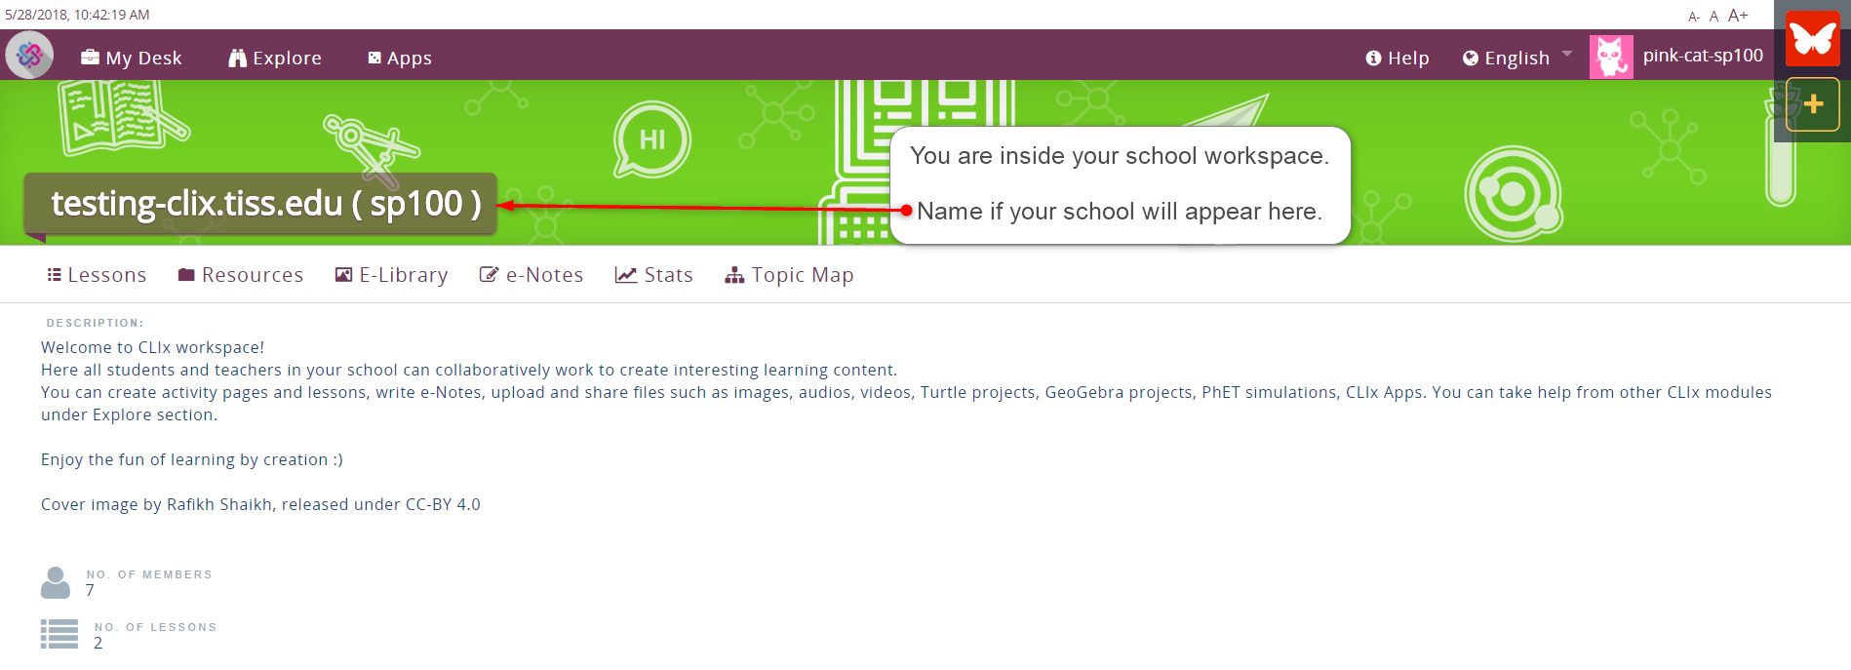
Task: Open My Desk from navbar
Action: (132, 58)
